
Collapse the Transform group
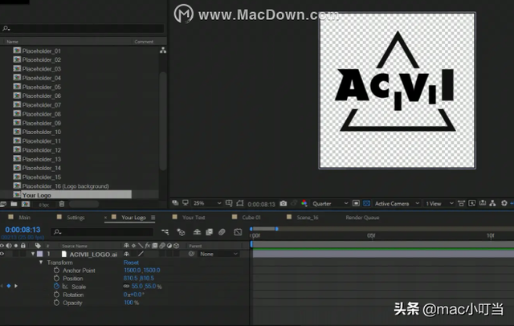41,262
